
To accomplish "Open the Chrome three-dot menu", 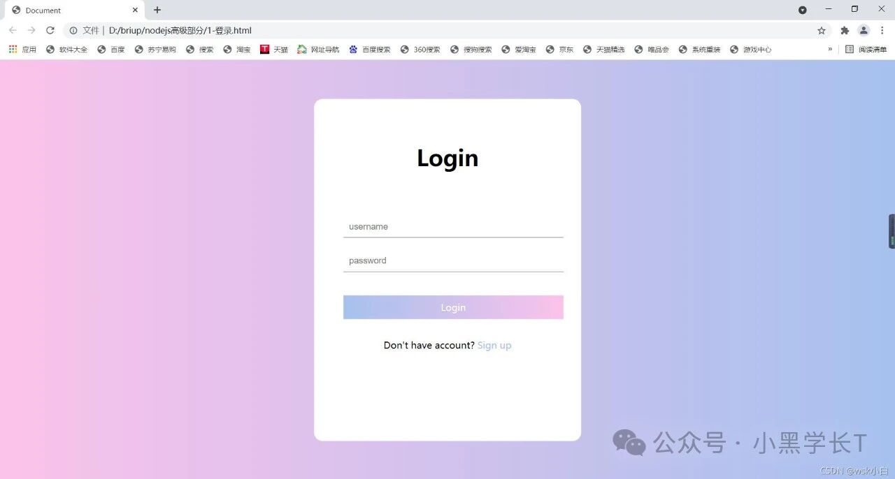I will click(x=882, y=31).
